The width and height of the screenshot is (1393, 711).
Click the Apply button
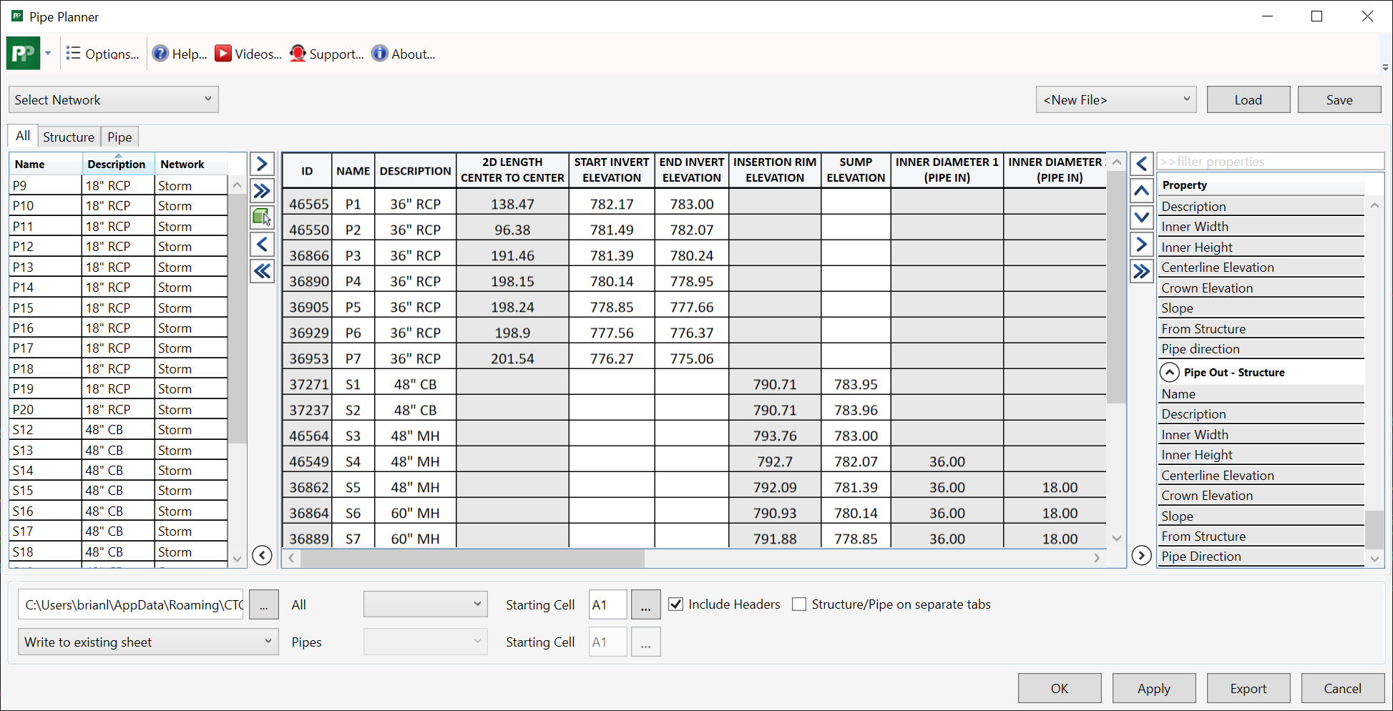click(1154, 688)
